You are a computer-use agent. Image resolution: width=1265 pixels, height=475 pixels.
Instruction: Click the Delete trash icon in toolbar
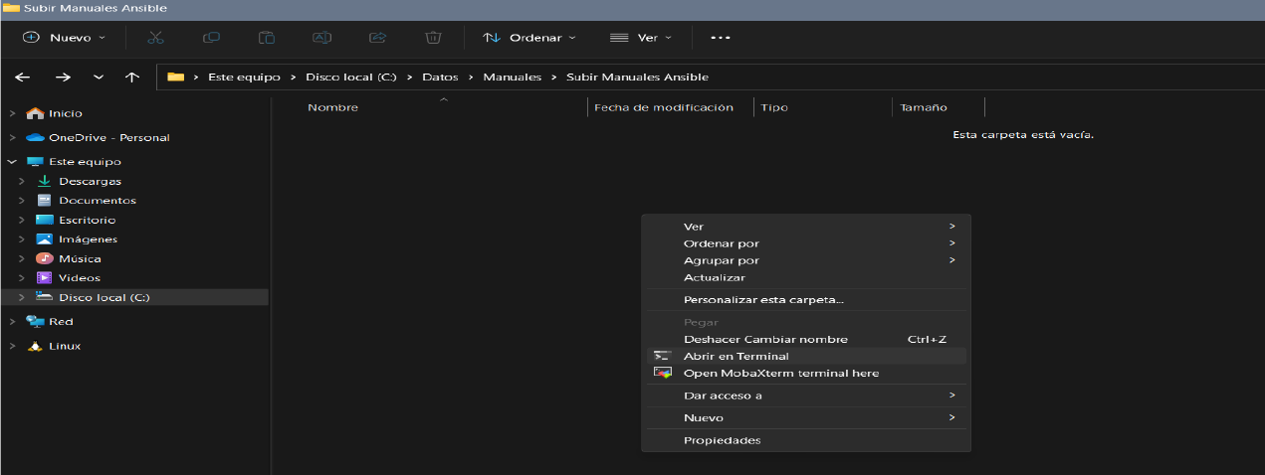point(433,38)
